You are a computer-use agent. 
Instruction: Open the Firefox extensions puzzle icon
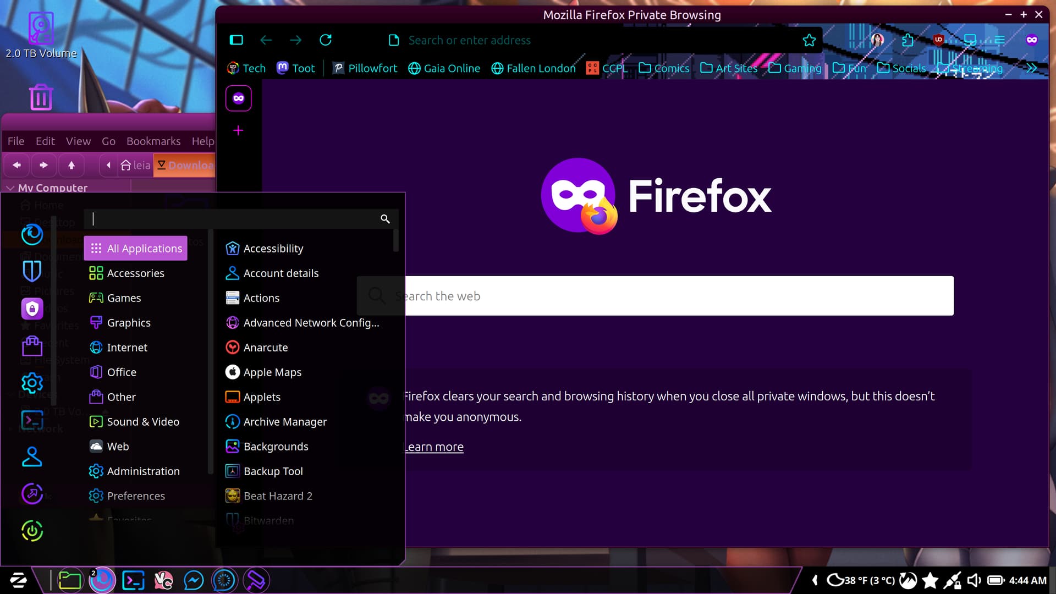[908, 40]
